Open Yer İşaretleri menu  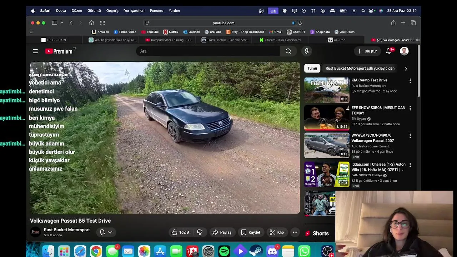click(x=134, y=11)
